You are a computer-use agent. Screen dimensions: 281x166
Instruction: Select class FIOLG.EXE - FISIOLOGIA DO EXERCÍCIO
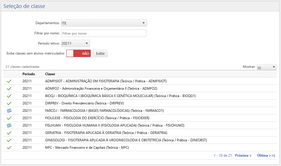click(97, 118)
